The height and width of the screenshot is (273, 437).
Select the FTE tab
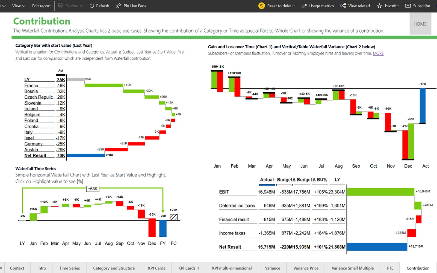click(390, 268)
